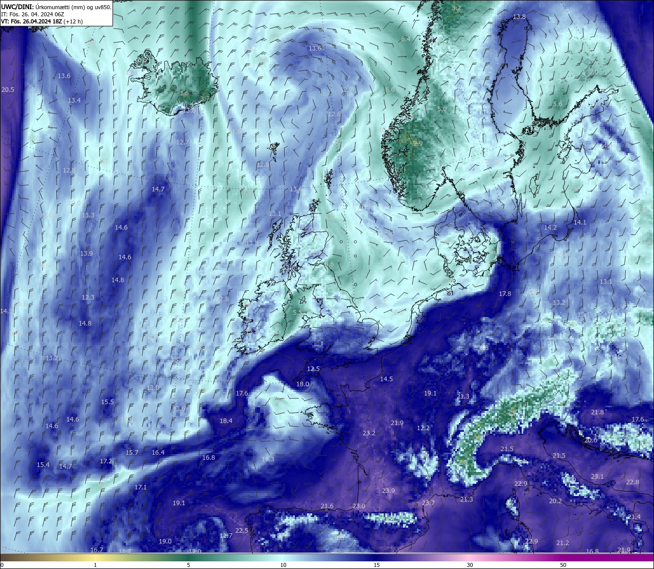This screenshot has height=569, width=654.
Task: Click the 23.7 value on the map
Action: tap(428, 503)
